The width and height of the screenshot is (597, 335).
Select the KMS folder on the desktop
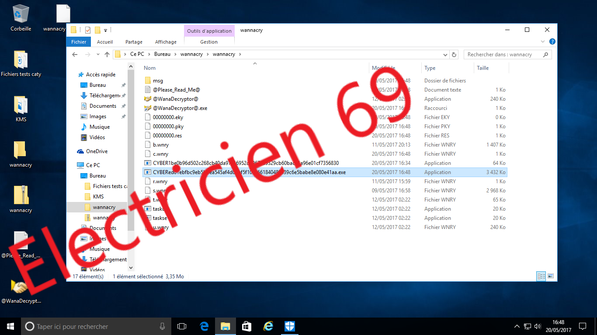(x=21, y=109)
